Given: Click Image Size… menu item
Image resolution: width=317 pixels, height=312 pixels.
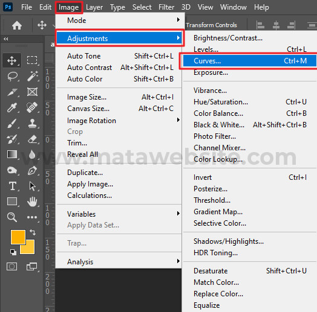Looking at the screenshot, I should [119, 97].
